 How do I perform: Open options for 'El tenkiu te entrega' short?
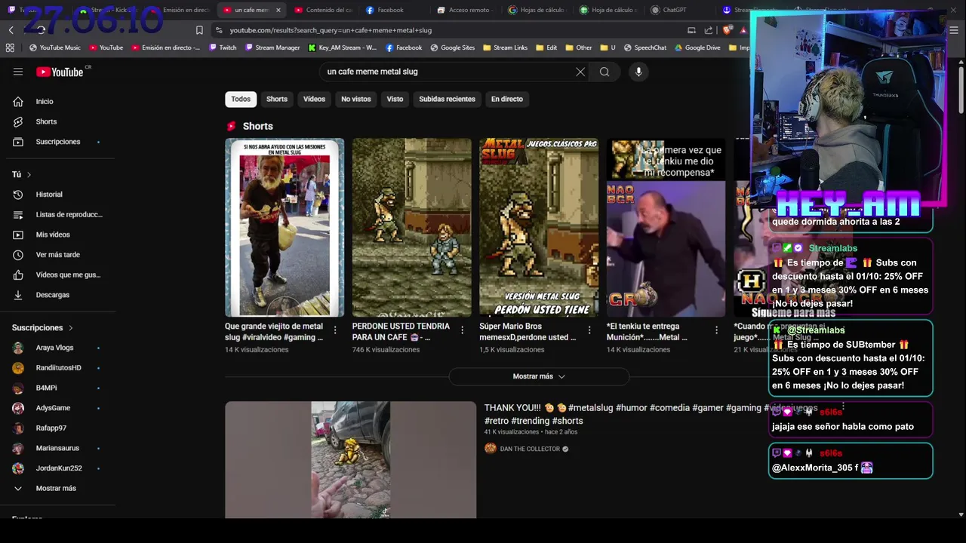point(717,330)
